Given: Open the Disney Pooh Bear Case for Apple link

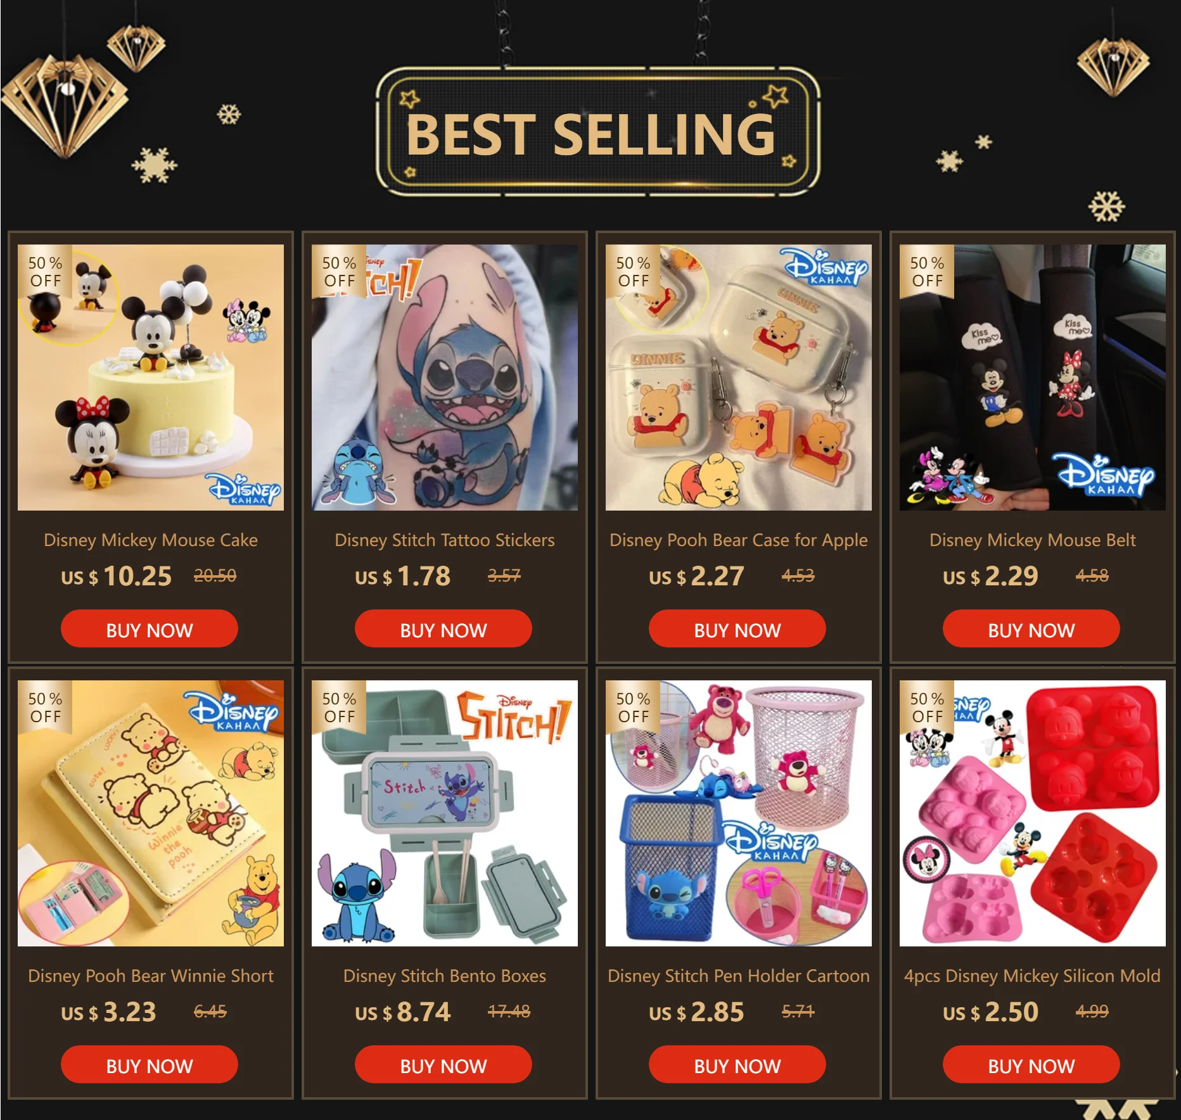Looking at the screenshot, I should coord(739,540).
